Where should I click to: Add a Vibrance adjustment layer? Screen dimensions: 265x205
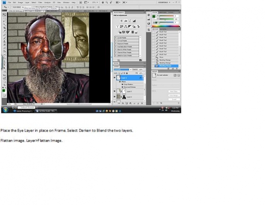[x=117, y=27]
